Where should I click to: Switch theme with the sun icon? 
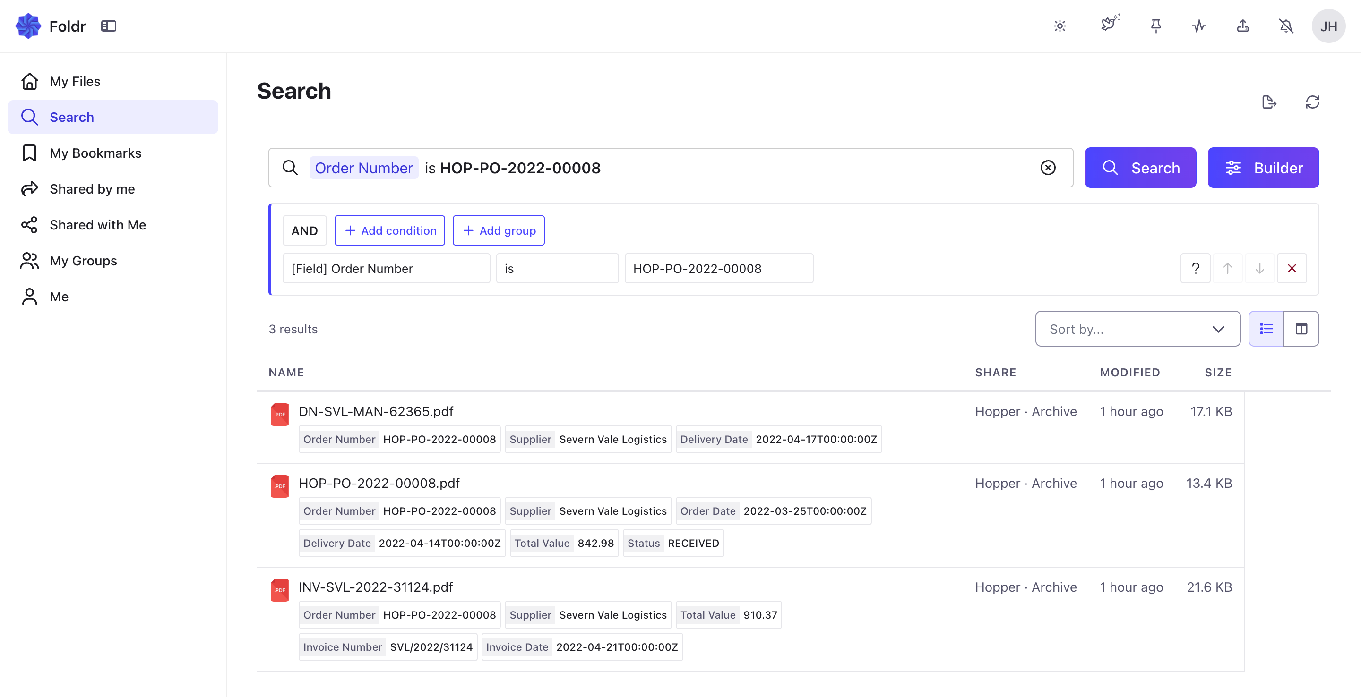point(1060,26)
